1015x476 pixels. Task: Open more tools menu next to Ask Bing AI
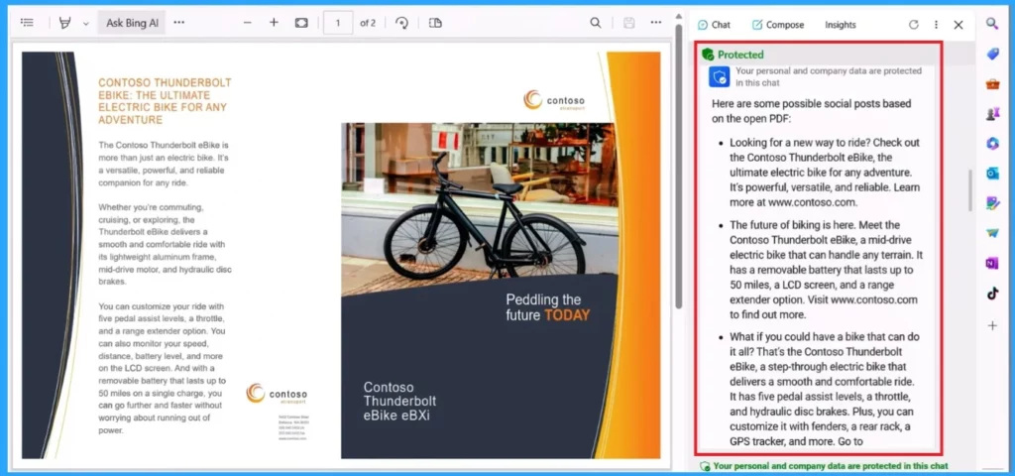coord(179,23)
